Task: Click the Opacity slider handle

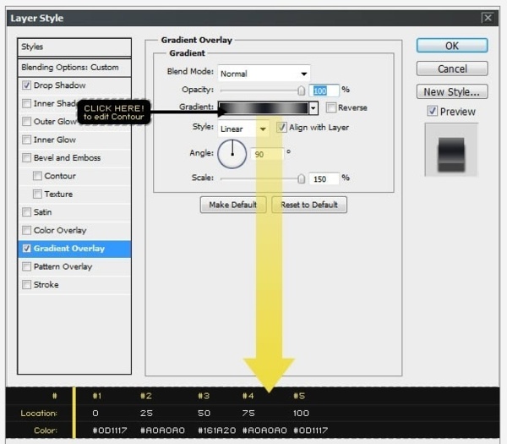Action: pyautogui.click(x=301, y=90)
